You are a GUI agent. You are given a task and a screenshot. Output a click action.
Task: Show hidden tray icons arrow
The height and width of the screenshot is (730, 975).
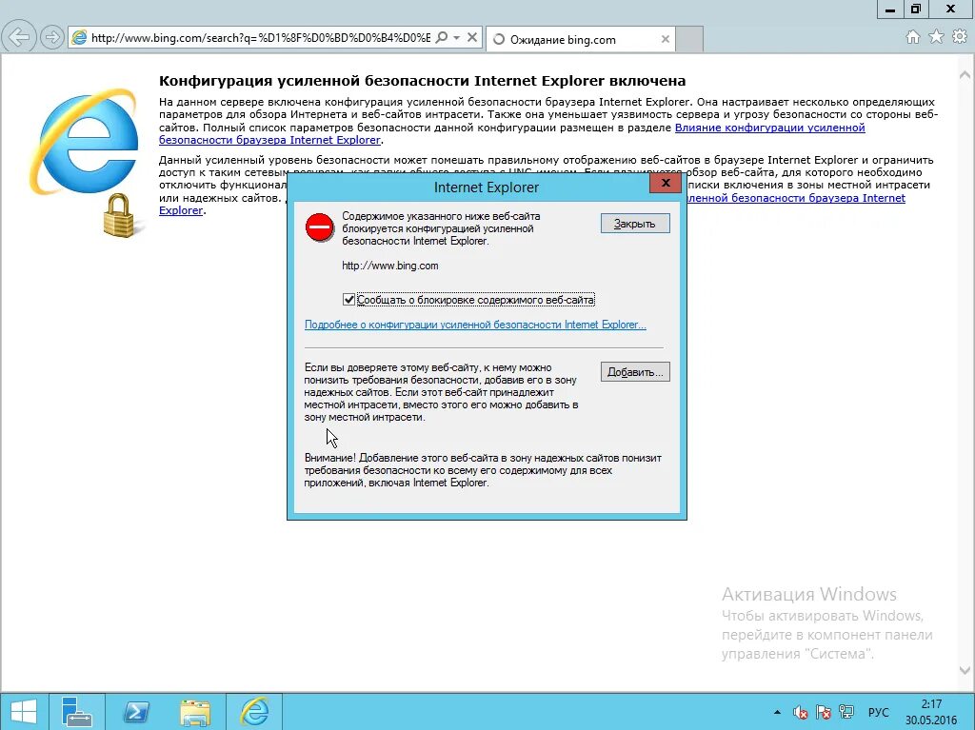click(777, 712)
